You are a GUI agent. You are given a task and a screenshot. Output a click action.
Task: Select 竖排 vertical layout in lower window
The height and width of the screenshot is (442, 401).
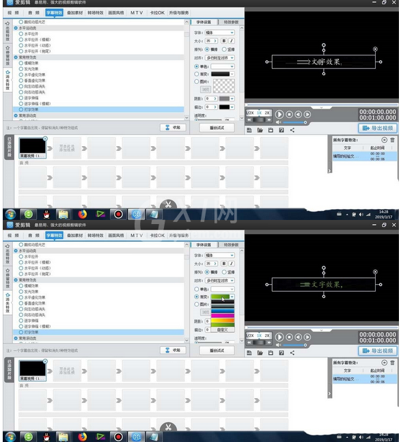point(224,272)
